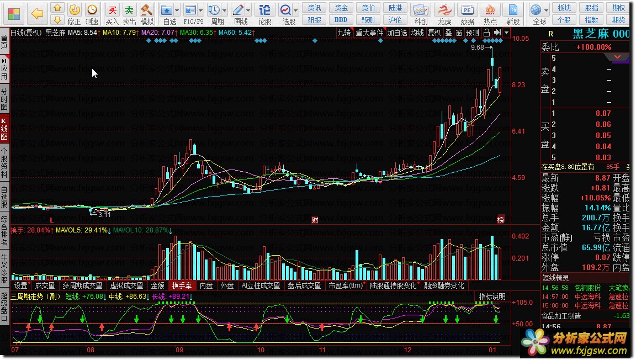
Task: Toggle the 叠 overlay option
Action: (x=449, y=33)
